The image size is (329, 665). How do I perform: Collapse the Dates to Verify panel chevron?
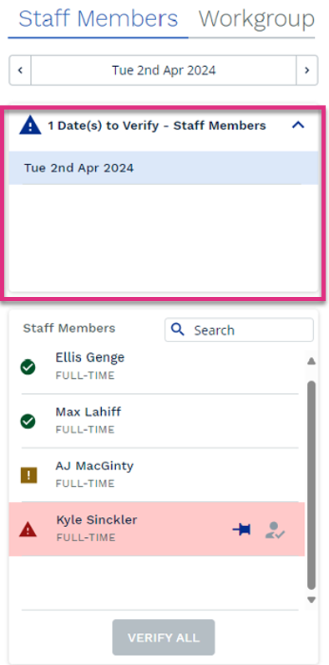[298, 125]
